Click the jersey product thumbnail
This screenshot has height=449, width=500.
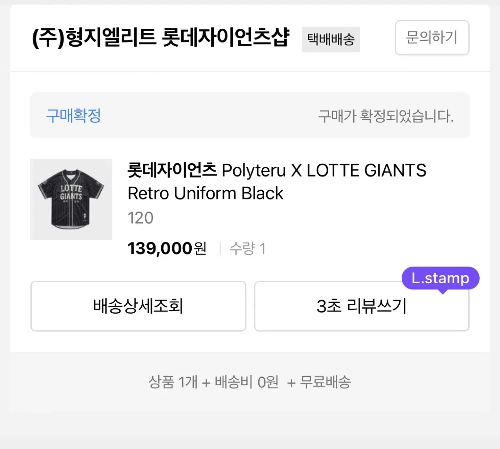[70, 199]
